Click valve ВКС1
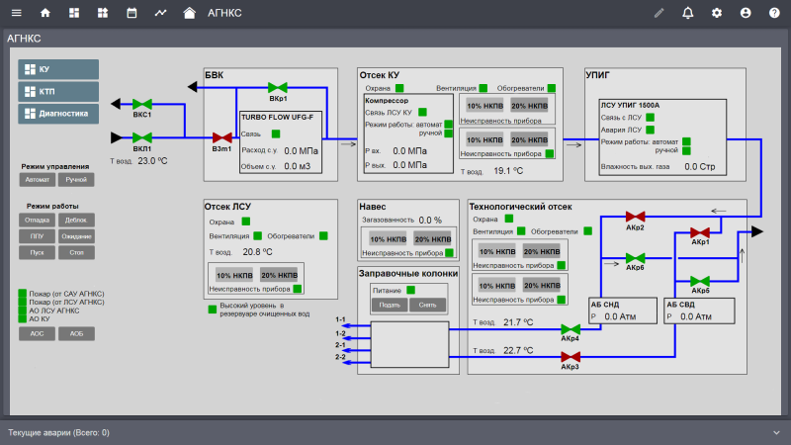Screen dimensions: 791x445 (x=142, y=105)
